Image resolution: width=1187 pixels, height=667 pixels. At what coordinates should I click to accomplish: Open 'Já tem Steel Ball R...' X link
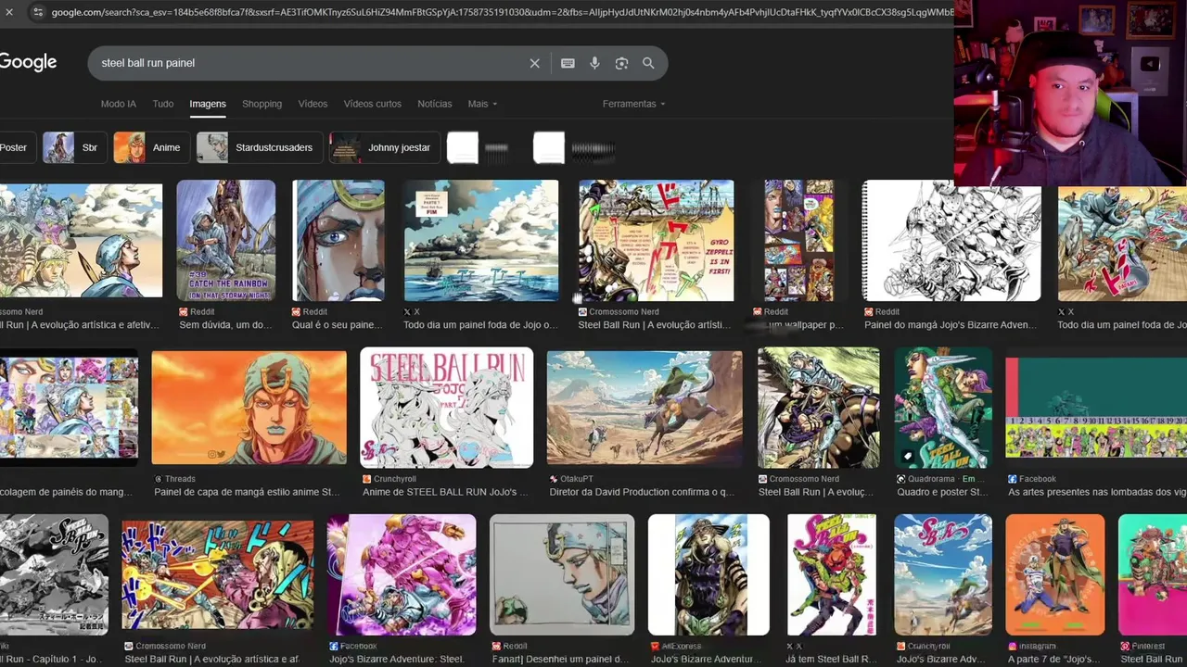tap(832, 660)
